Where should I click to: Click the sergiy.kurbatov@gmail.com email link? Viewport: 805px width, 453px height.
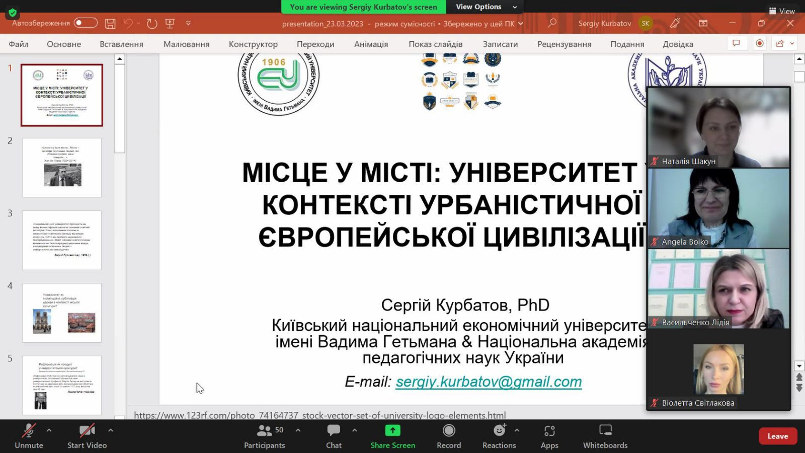[x=489, y=382]
